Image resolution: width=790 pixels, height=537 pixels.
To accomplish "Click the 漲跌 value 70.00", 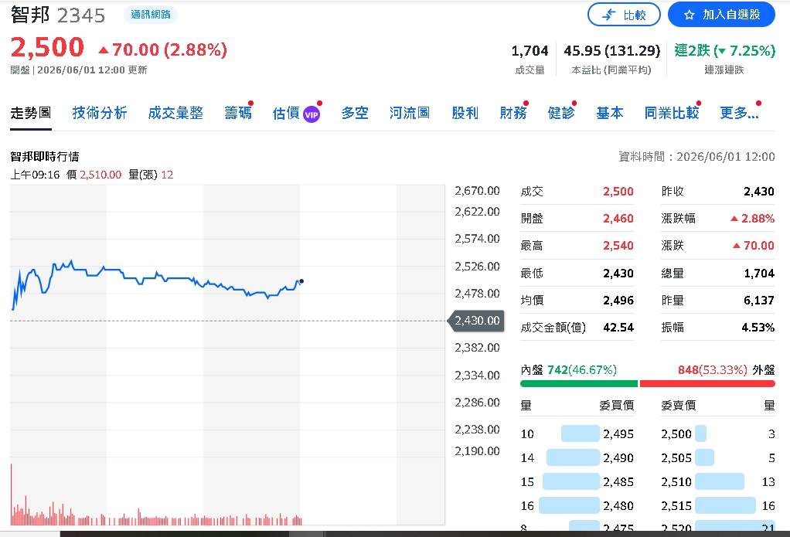I will point(753,246).
